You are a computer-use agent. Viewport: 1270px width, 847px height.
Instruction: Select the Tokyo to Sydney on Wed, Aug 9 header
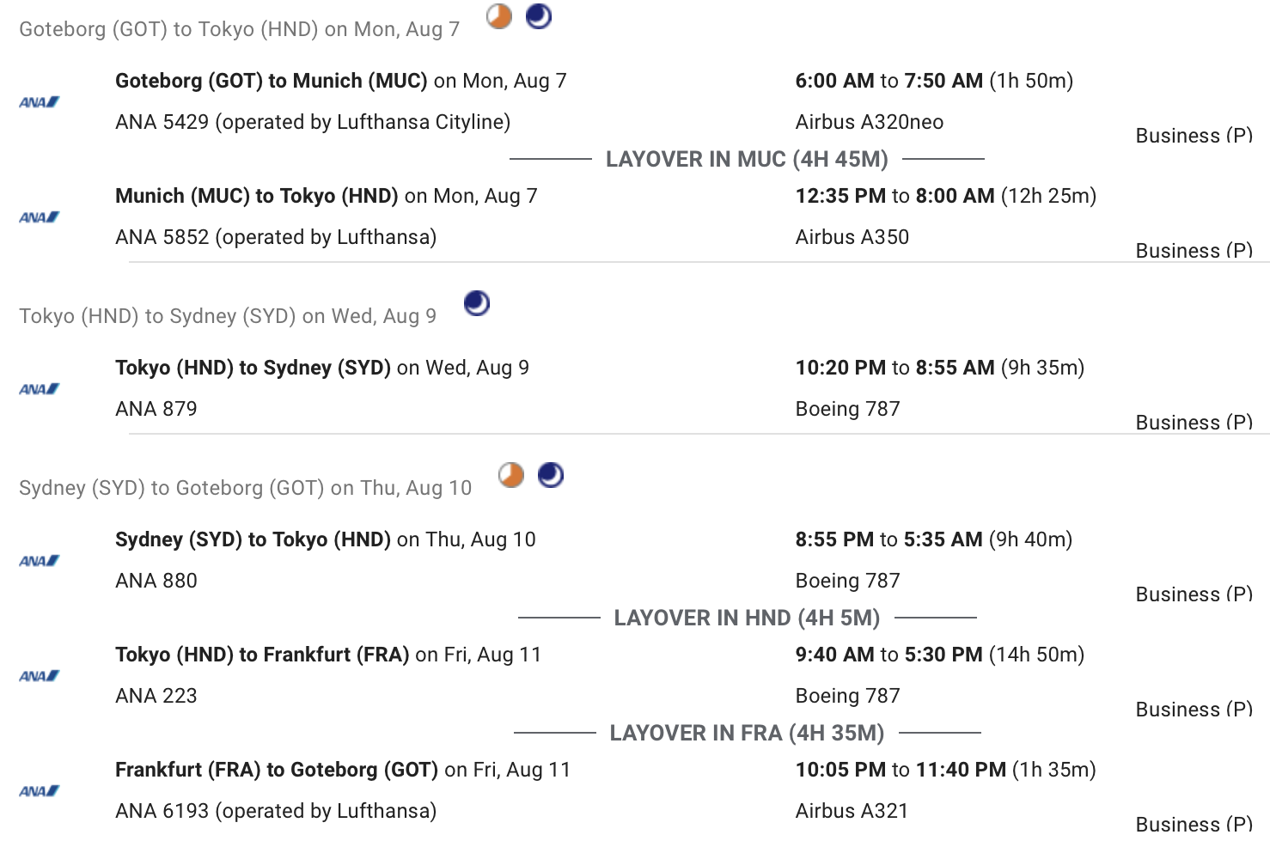[228, 316]
